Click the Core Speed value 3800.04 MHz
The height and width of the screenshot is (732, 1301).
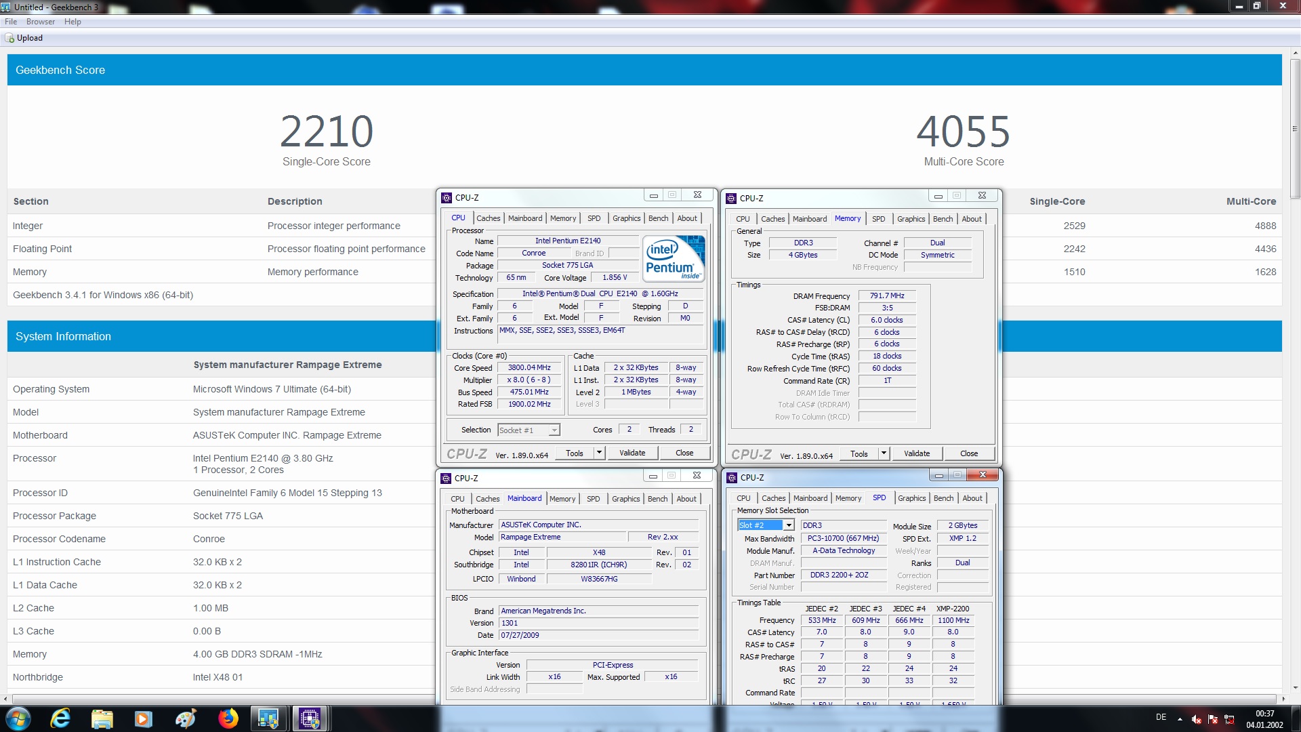529,368
